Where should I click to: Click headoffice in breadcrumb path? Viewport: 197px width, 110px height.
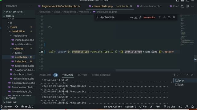tap(70, 12)
